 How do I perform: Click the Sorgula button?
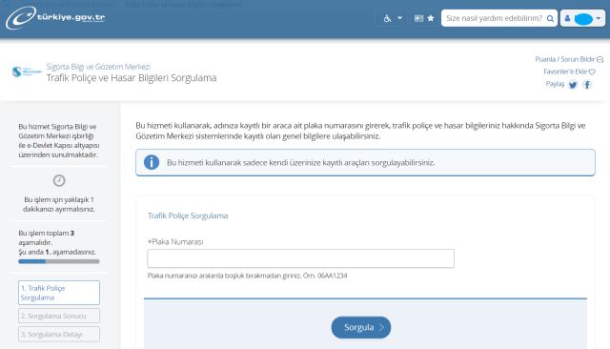pos(361,327)
